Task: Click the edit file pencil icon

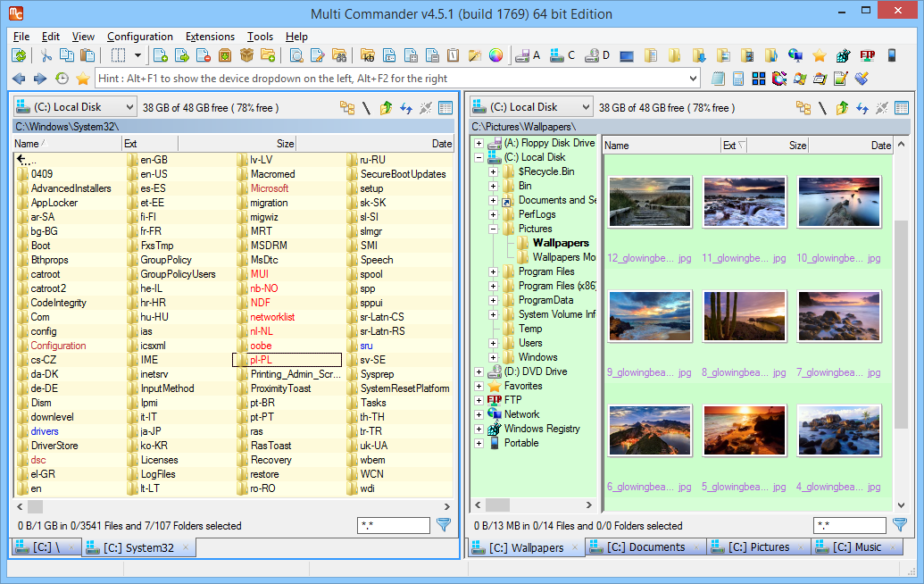Action: [318, 56]
